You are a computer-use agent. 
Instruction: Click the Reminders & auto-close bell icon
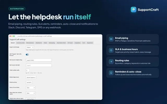(111, 73)
